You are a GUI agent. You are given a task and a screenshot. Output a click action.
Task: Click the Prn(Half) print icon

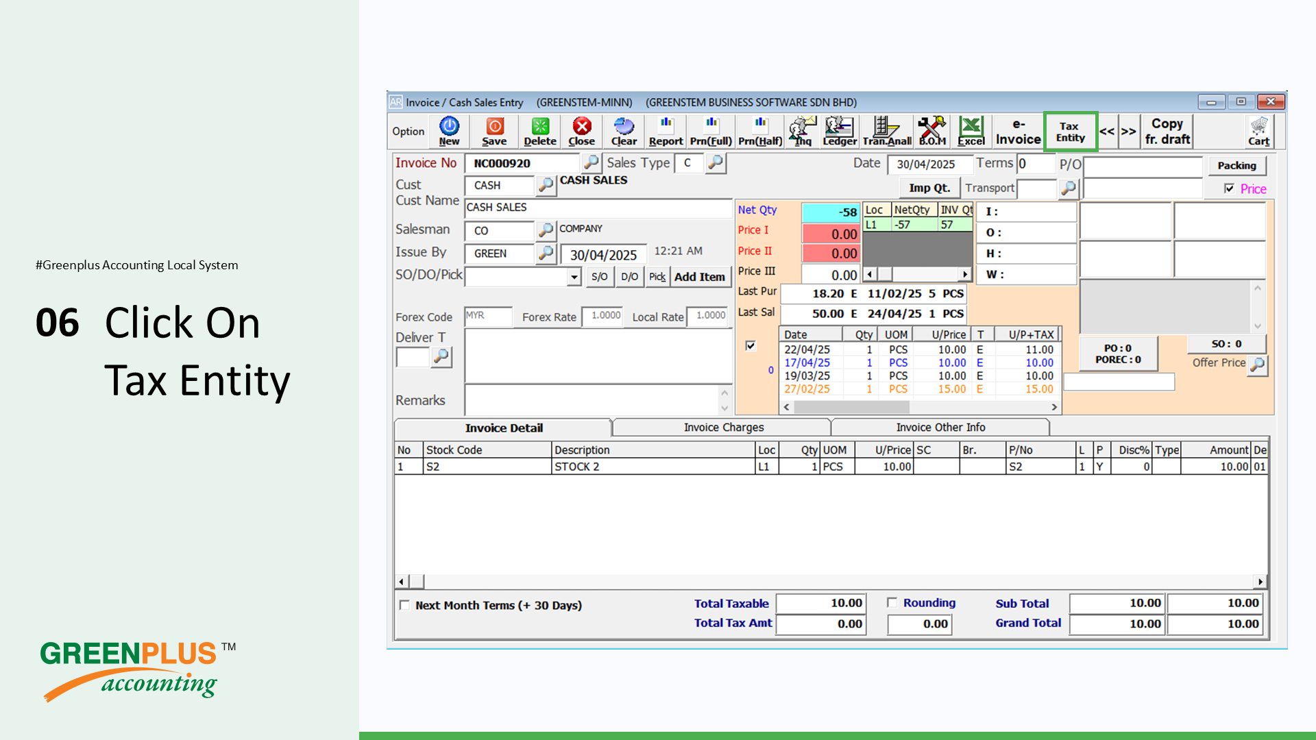tap(759, 131)
